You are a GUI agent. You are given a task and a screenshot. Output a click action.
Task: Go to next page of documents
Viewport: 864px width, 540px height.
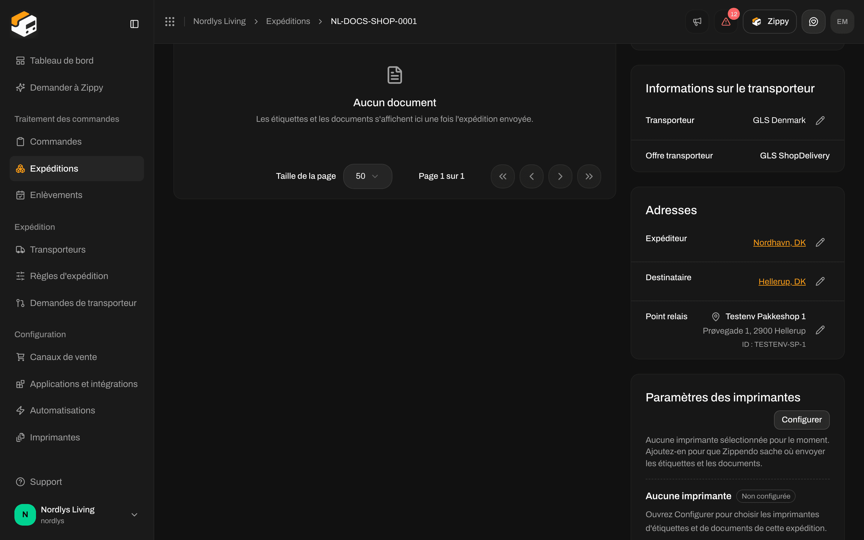(x=560, y=176)
